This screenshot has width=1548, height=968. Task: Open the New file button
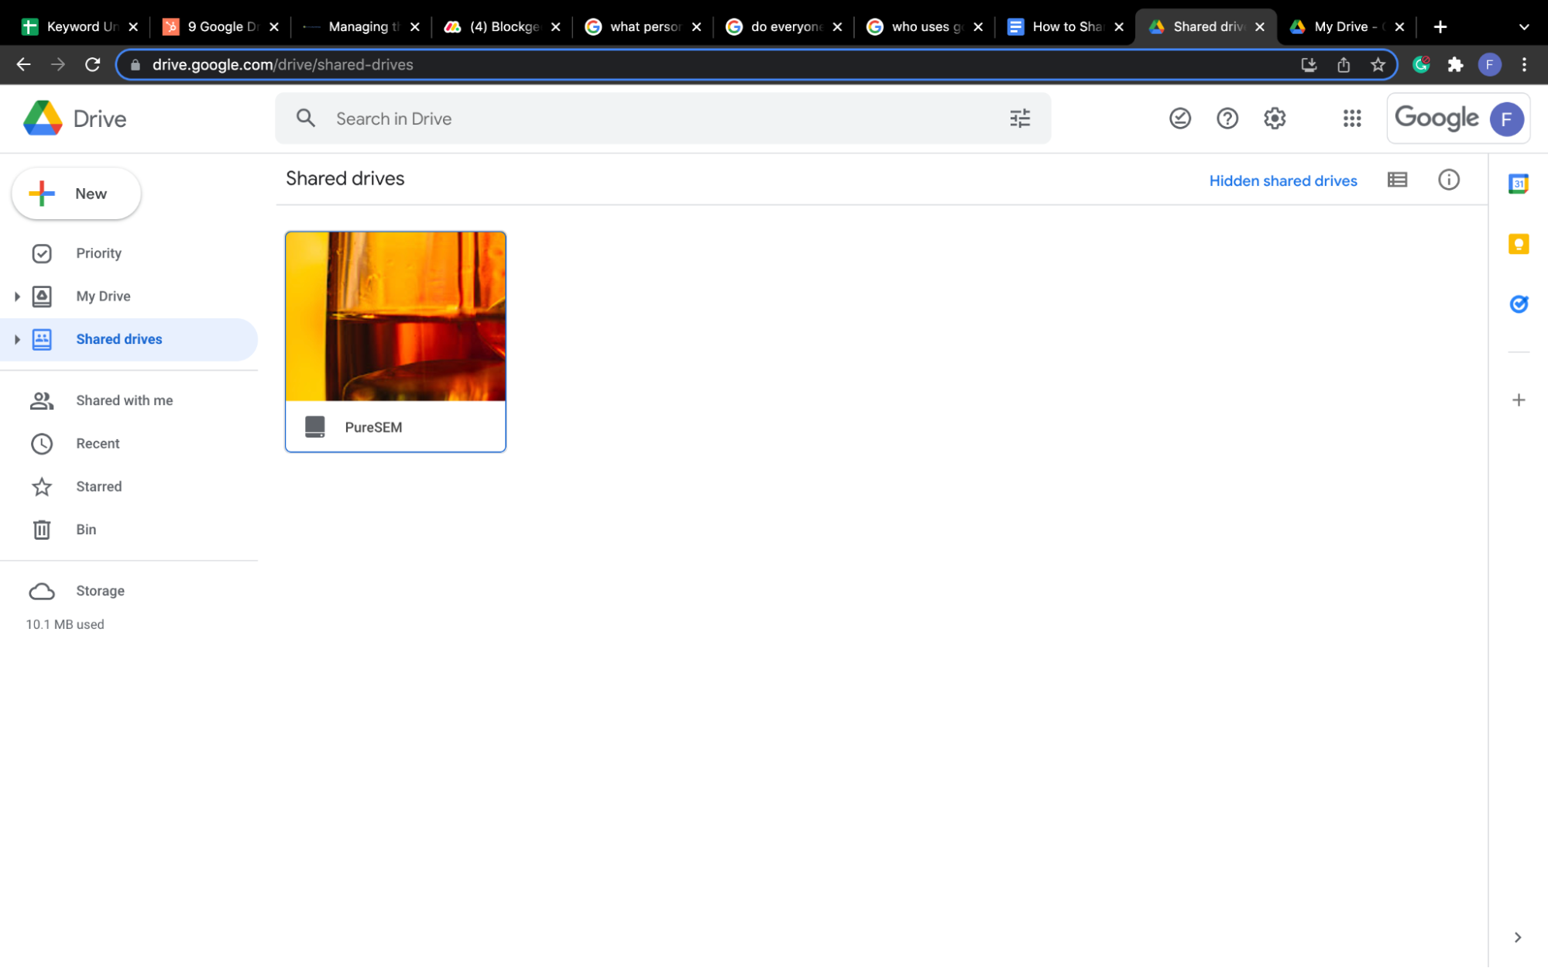tap(76, 193)
